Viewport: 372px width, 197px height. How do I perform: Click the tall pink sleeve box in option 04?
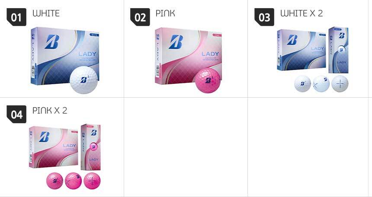point(91,147)
